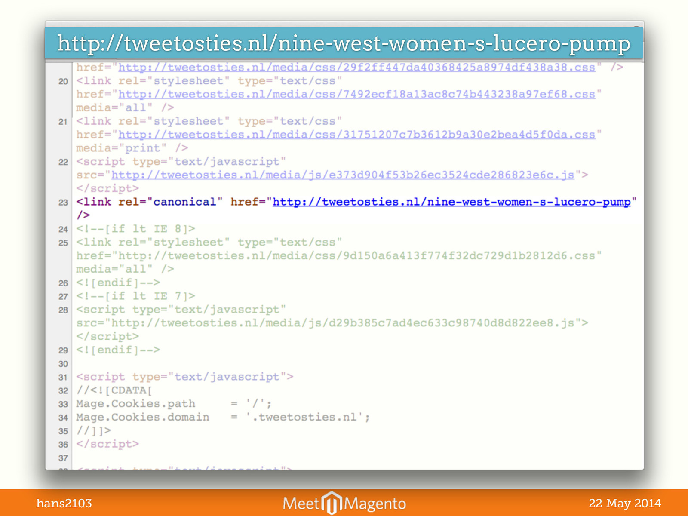Click the 9d150a6a413f...css href text

339,256
